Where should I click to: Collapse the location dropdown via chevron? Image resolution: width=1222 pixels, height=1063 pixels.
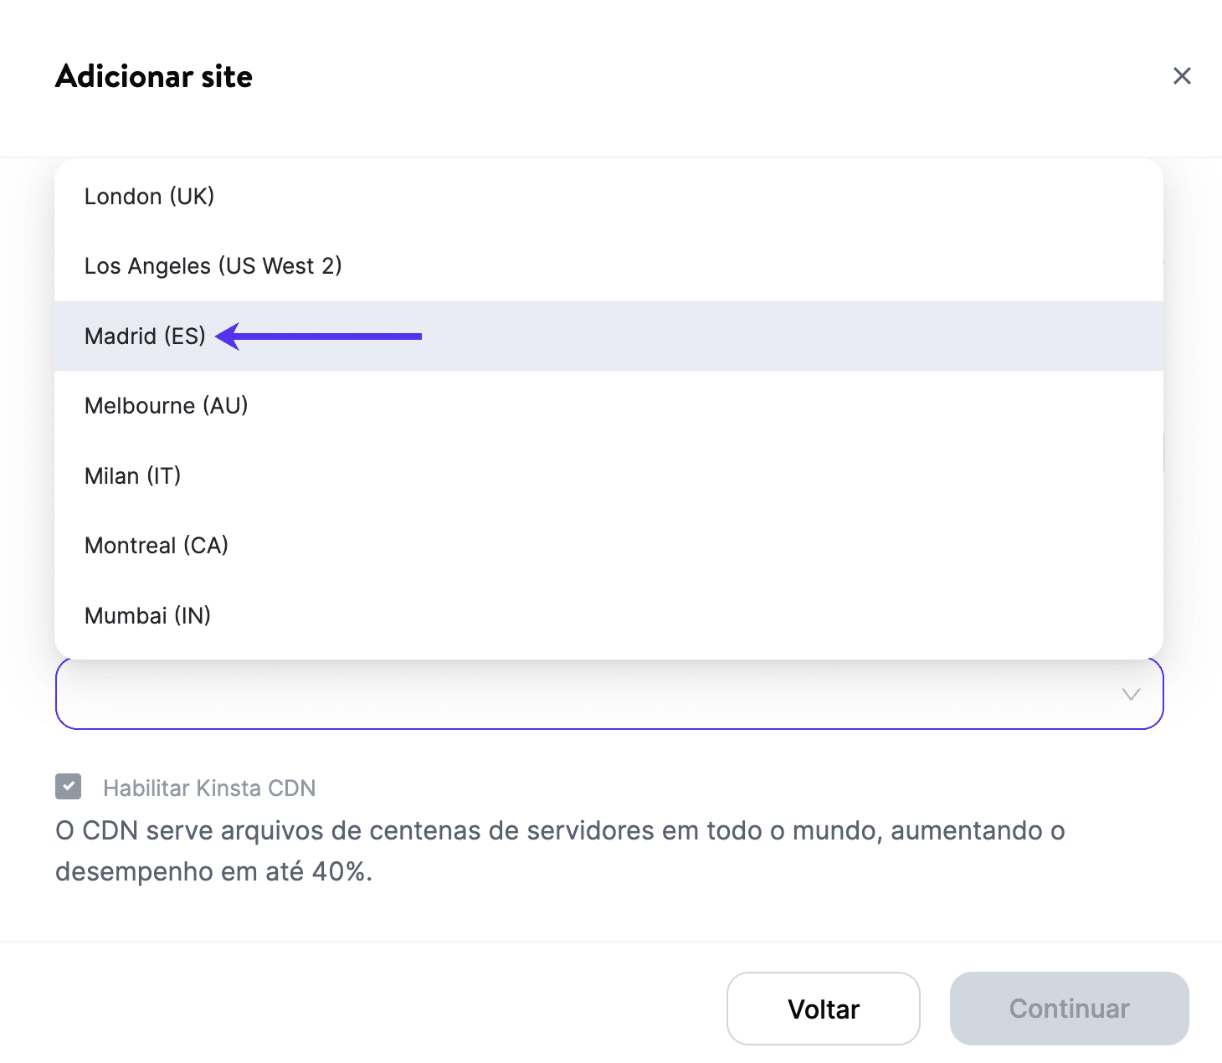click(1131, 695)
